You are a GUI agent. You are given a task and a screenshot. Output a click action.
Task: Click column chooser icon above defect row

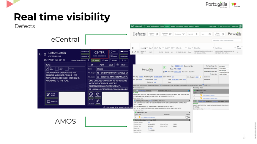pos(133,48)
